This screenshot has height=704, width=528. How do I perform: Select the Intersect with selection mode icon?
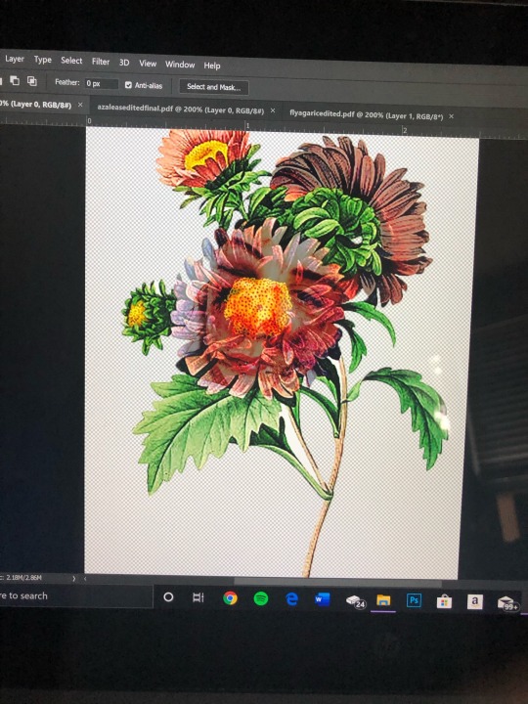tap(31, 81)
